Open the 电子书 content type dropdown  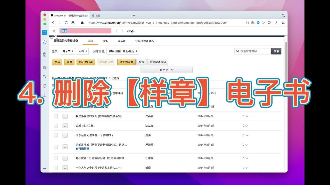pos(68,51)
